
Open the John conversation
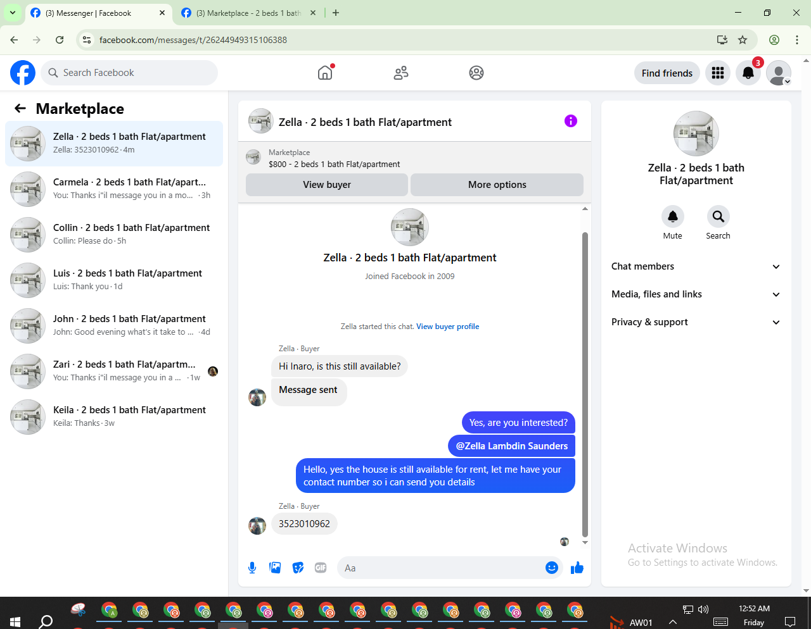point(114,326)
